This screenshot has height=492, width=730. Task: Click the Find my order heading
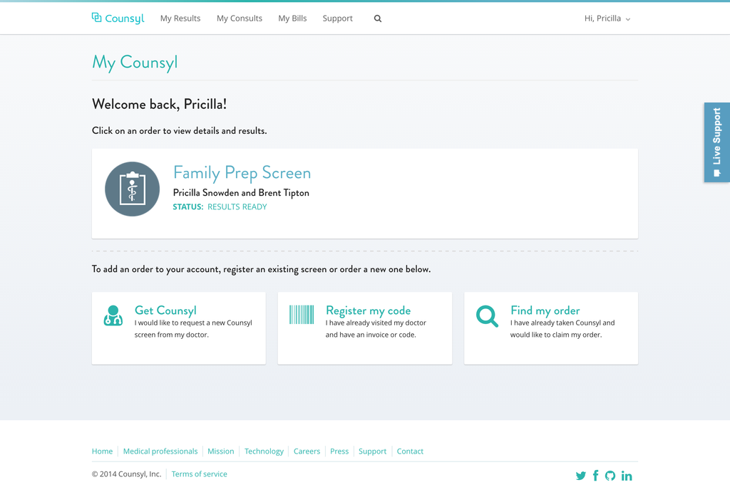(545, 310)
